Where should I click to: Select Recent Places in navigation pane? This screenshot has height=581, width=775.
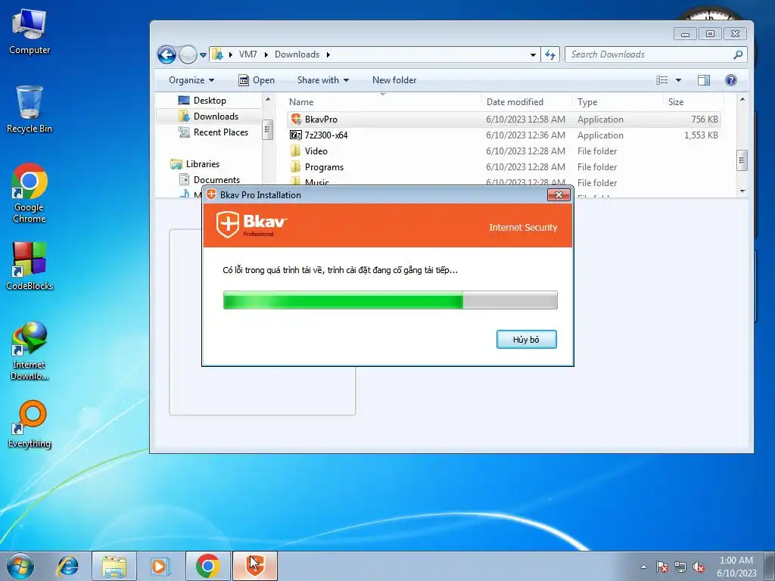click(220, 132)
